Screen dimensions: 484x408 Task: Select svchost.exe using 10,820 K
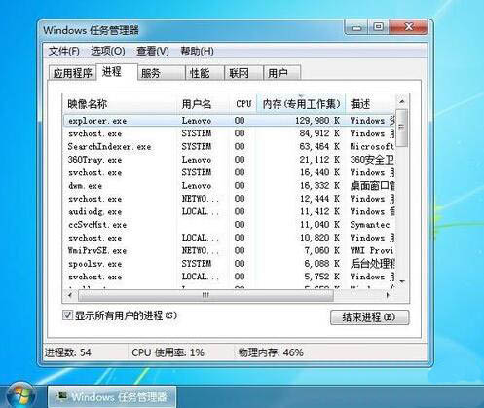(x=229, y=238)
